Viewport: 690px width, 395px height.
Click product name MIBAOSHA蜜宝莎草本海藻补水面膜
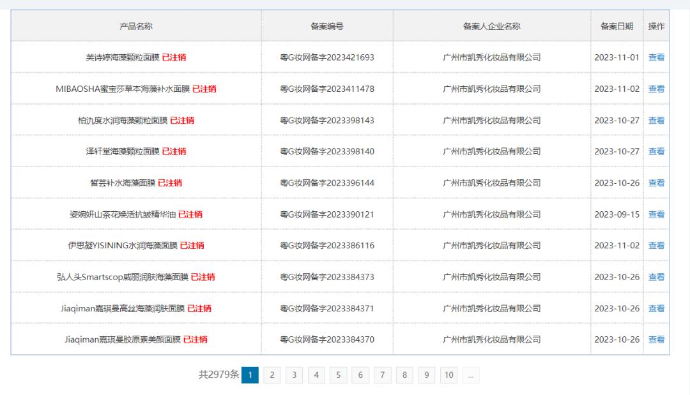(123, 89)
